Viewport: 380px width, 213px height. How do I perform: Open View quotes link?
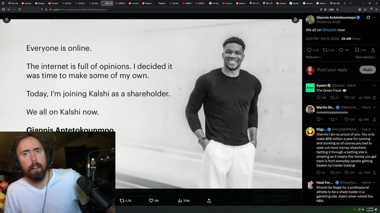[365, 57]
